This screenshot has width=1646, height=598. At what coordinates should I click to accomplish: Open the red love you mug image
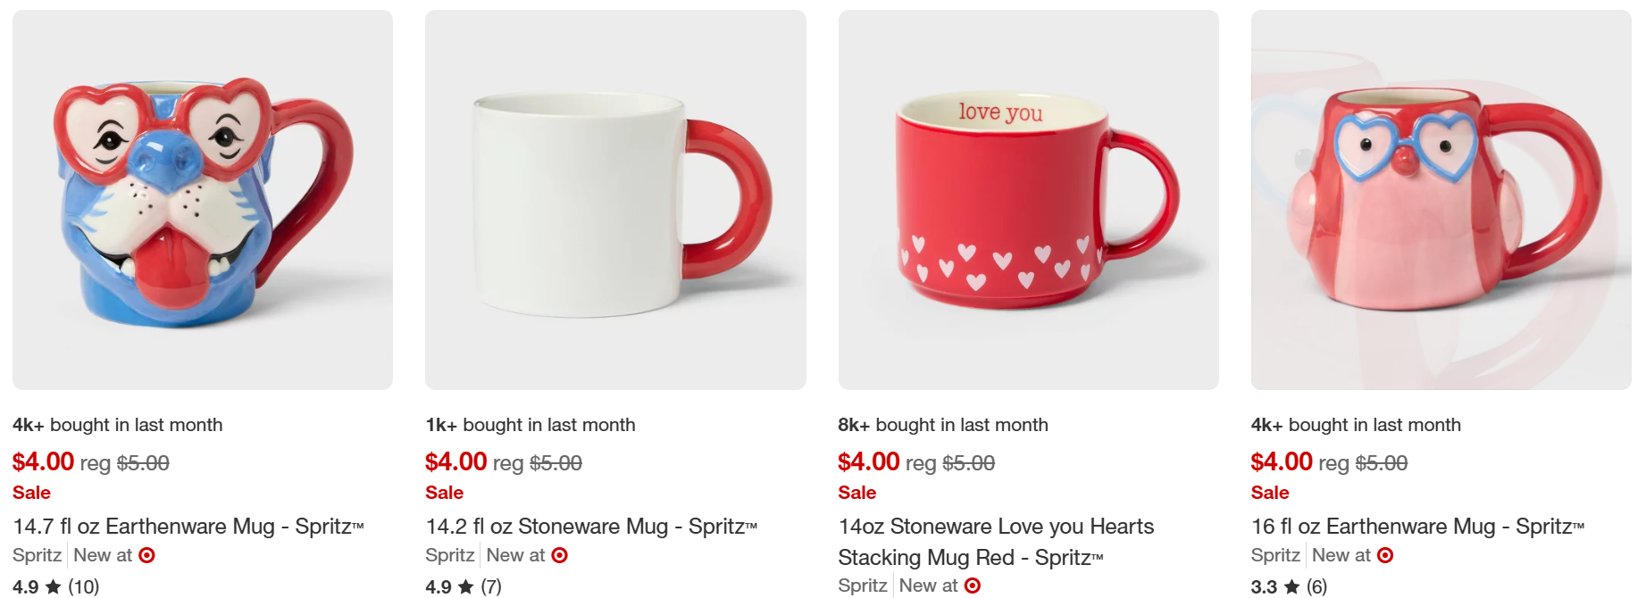1028,200
